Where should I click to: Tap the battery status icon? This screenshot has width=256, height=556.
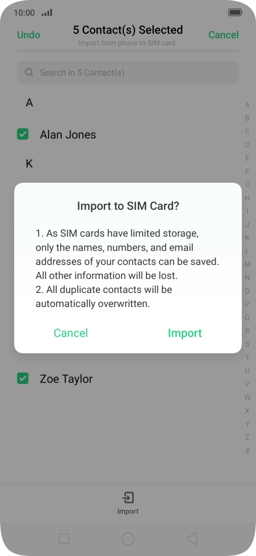235,13
